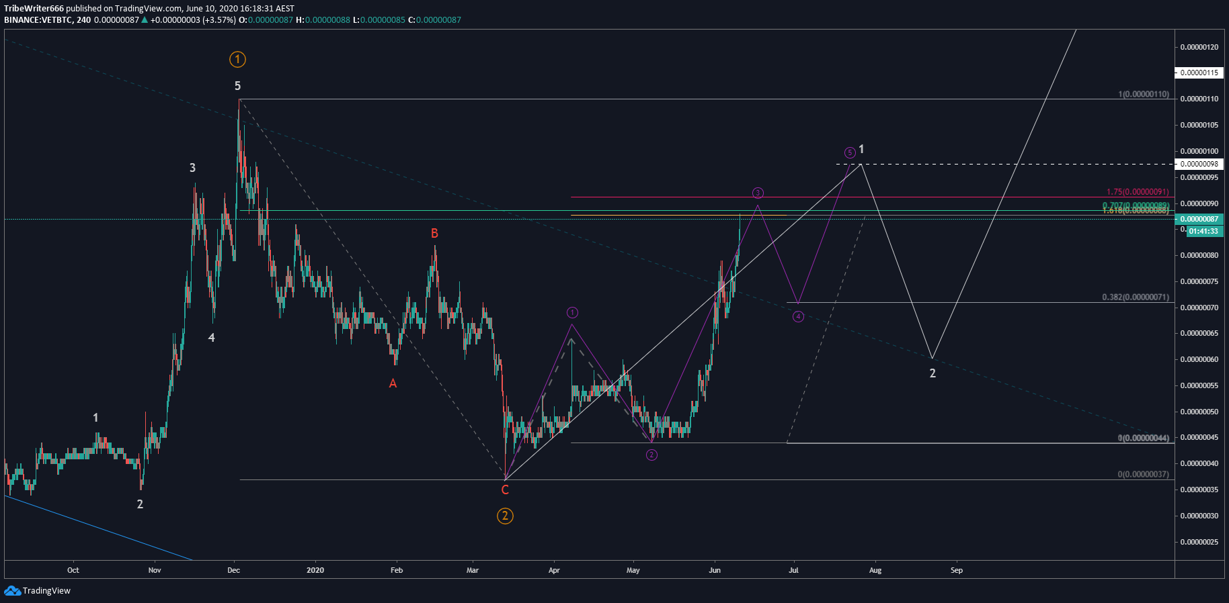1229x603 pixels.
Task: Click the projected white wave 1 label near July
Action: tap(861, 149)
